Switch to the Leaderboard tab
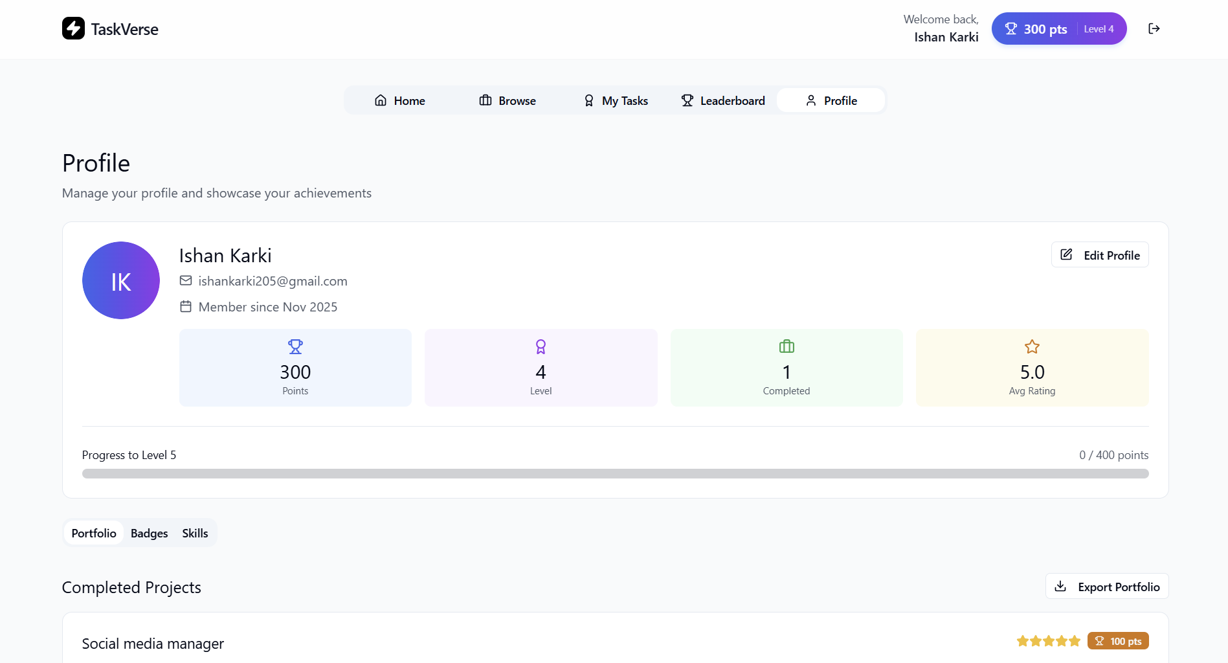 [722, 100]
